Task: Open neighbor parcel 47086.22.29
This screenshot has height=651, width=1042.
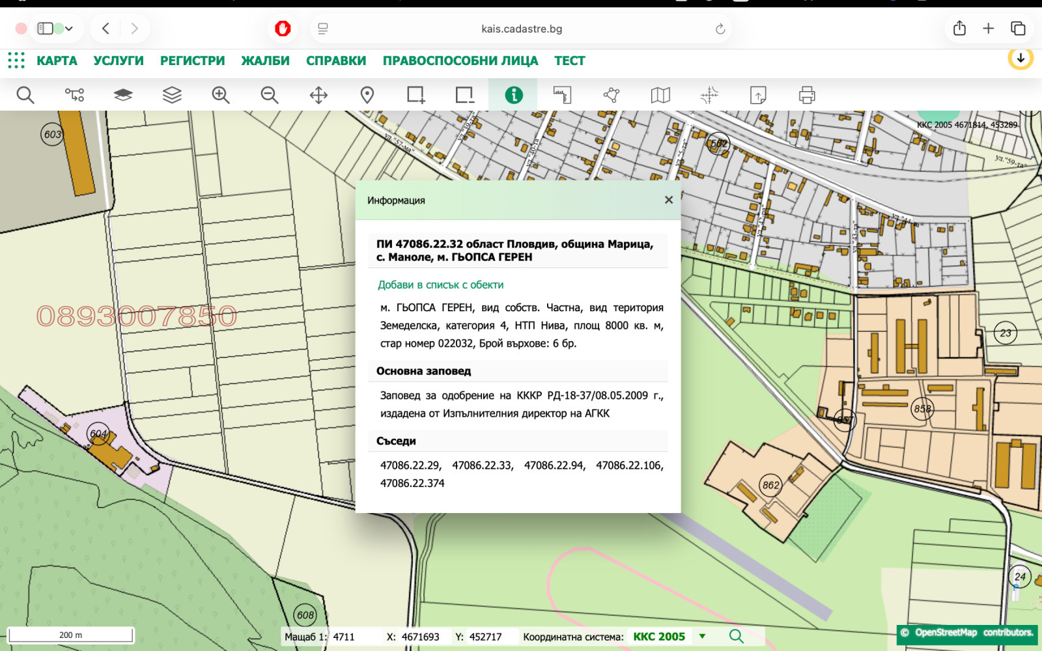Action: [411, 465]
